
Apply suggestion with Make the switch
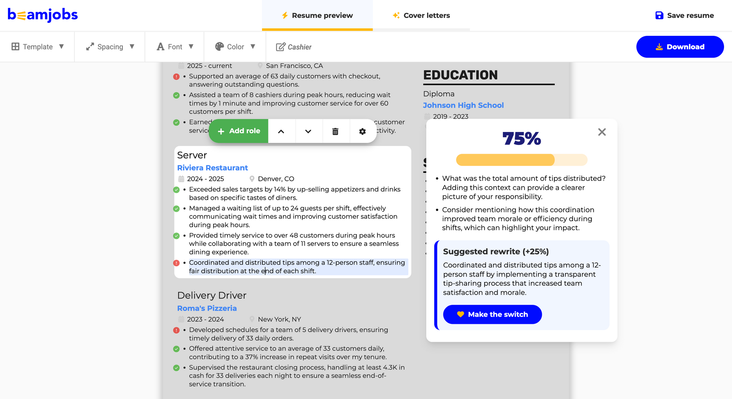click(x=492, y=314)
